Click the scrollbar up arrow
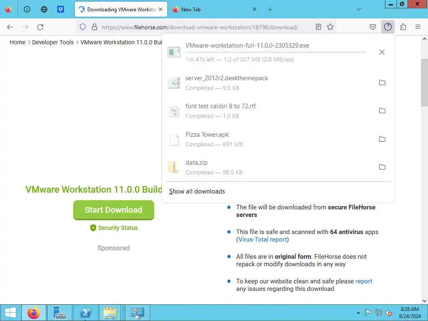 pyautogui.click(x=424, y=39)
